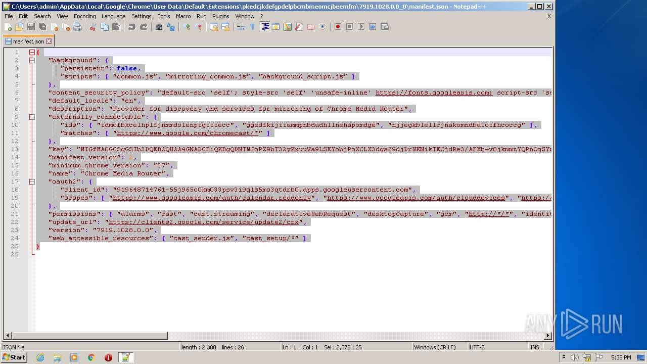Image resolution: width=647 pixels, height=364 pixels.
Task: Stop macro recording with the square icon
Action: (349, 27)
